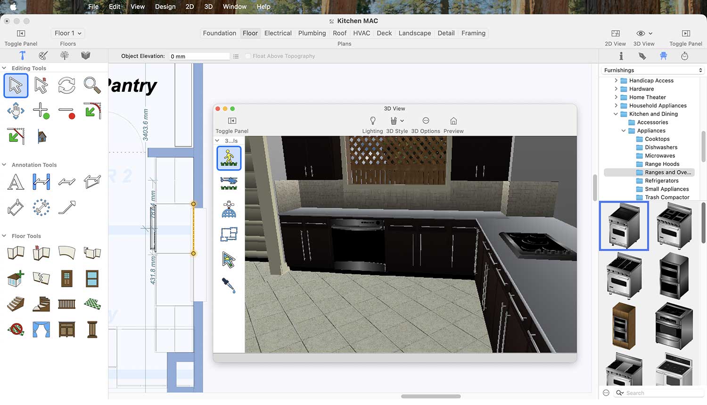Toggle the 3D View window side panel
The height and width of the screenshot is (405, 707).
[x=232, y=121]
